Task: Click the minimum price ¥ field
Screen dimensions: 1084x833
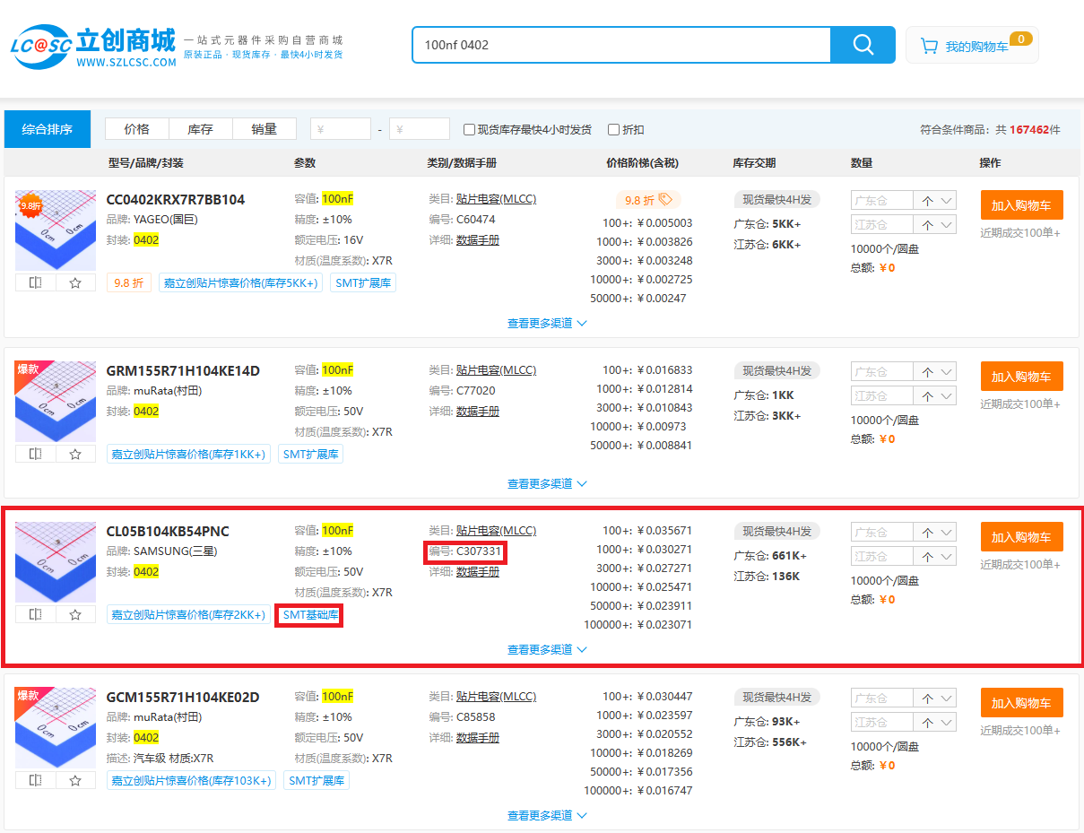Action: tap(341, 129)
